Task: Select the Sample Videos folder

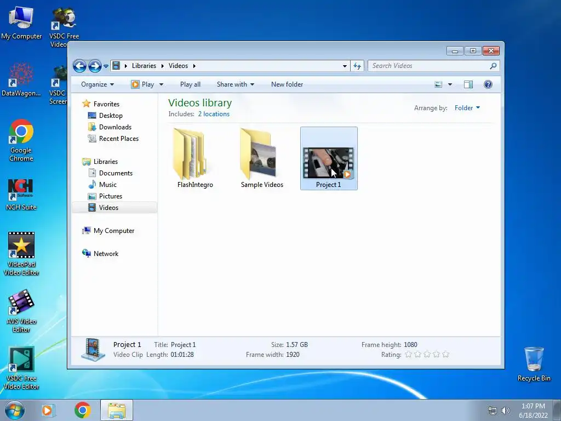Action: tap(261, 158)
